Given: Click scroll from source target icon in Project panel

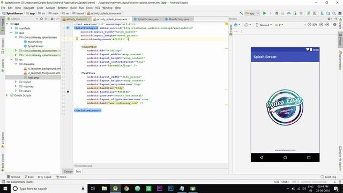Looking at the screenshot, I should click(x=41, y=19).
